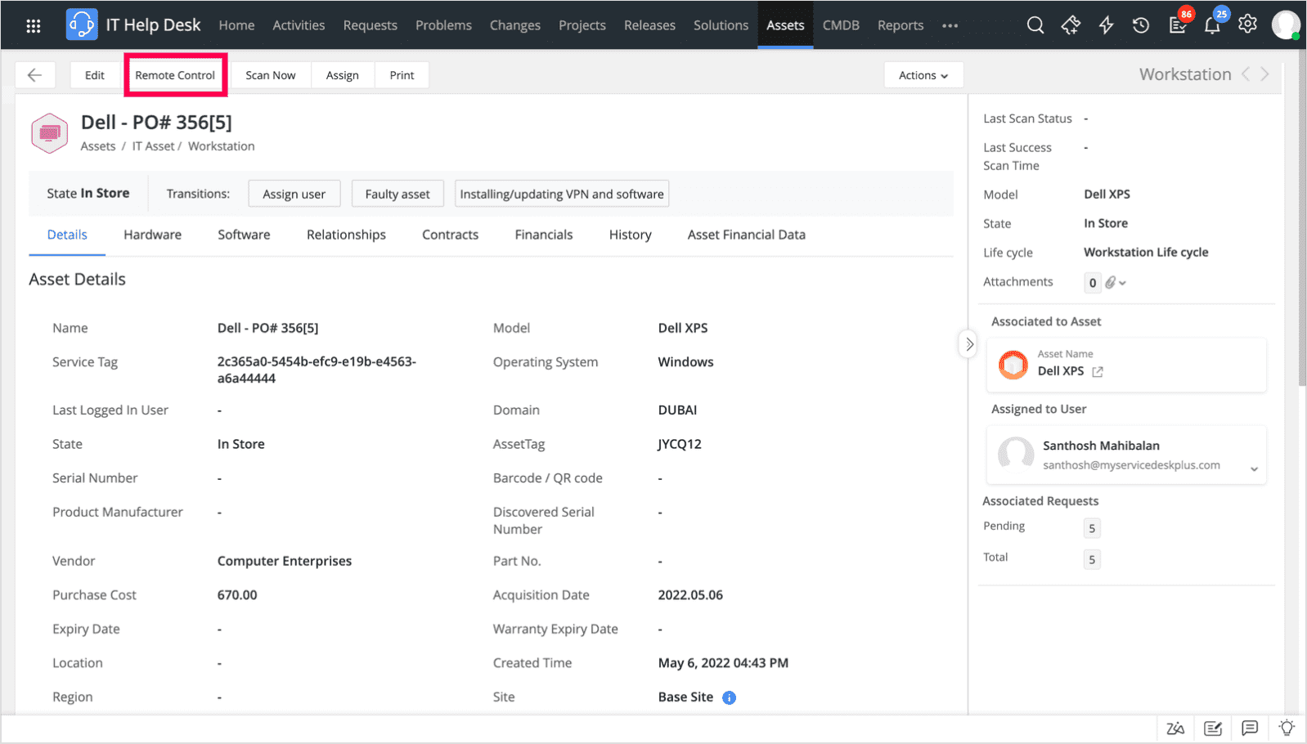
Task: Open the admin settings gear icon
Action: click(x=1246, y=25)
